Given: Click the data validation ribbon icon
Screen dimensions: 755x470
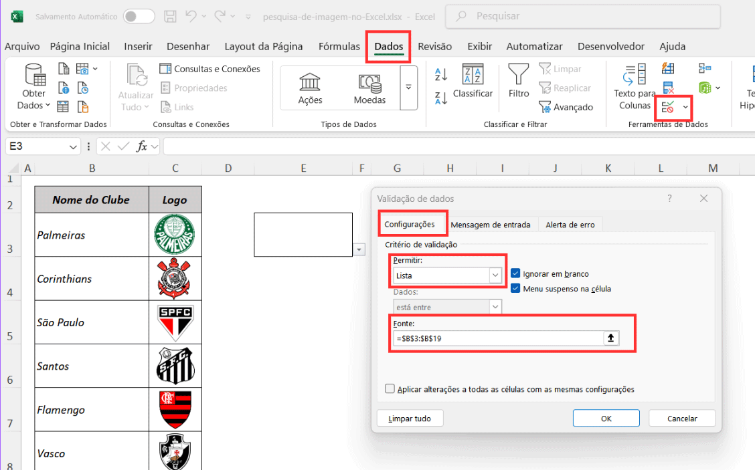Looking at the screenshot, I should tap(668, 107).
